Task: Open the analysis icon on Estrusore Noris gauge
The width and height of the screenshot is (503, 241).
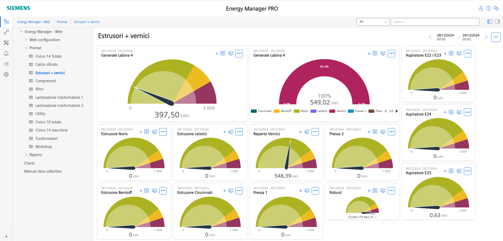Action: (x=155, y=132)
